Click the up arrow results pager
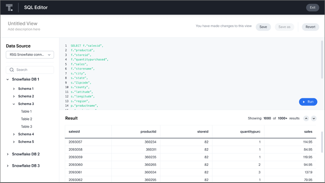325x183 pixels. [306, 119]
